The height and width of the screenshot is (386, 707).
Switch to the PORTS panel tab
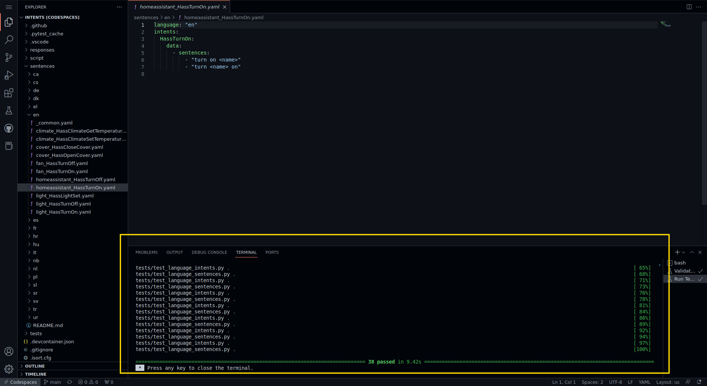coord(272,252)
